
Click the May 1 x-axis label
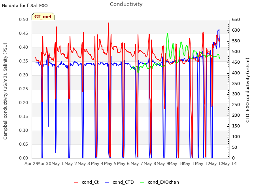(58, 163)
